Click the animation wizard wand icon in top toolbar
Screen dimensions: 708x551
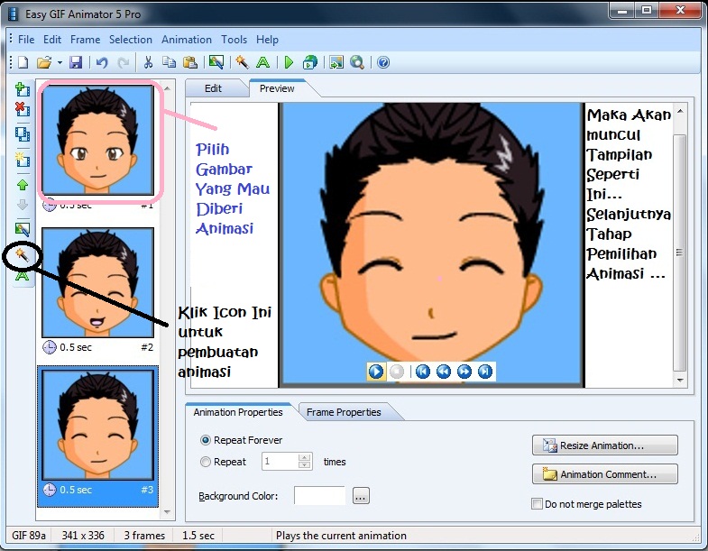tap(242, 62)
